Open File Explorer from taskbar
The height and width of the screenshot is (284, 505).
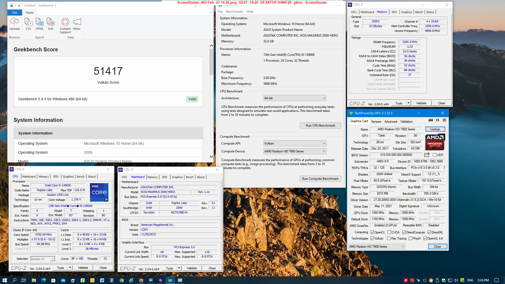point(34,280)
